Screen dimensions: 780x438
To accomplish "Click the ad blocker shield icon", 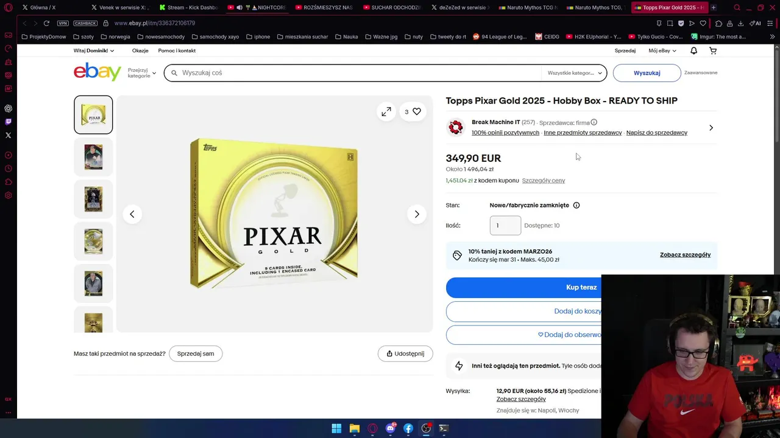I will point(681,23).
